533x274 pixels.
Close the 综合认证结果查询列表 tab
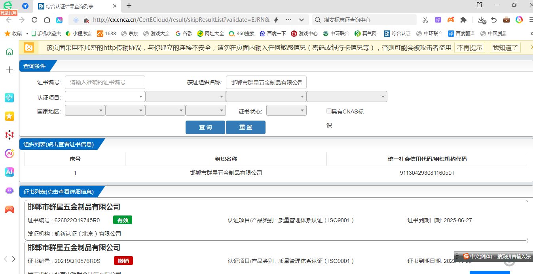click(x=115, y=6)
